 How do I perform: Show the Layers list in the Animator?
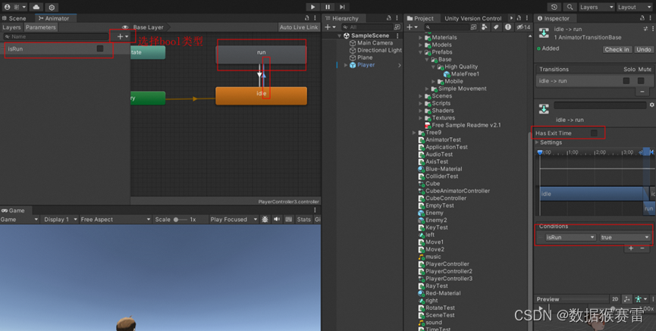[11, 27]
